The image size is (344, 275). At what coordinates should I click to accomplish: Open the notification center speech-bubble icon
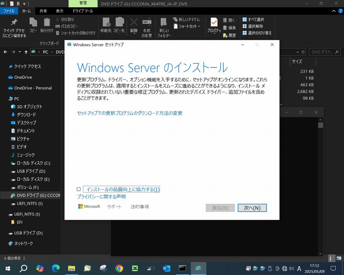click(333, 268)
